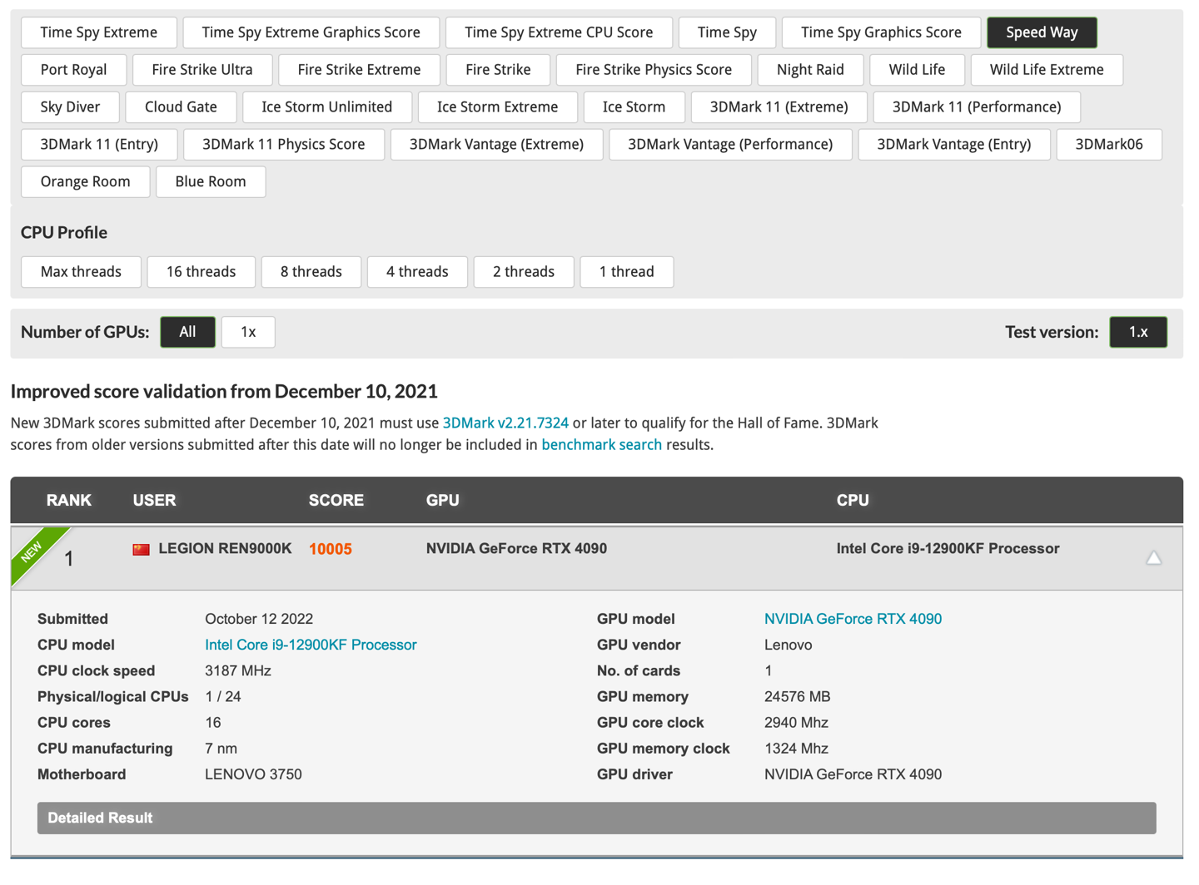Choose CPU Profile Max threads

coord(81,272)
